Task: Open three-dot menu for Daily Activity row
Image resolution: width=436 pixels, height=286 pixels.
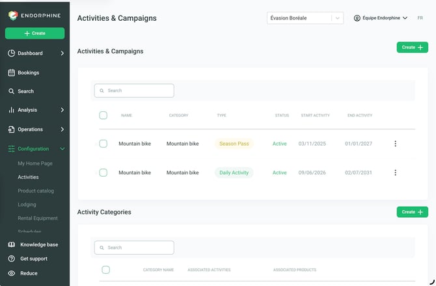Action: 395,173
